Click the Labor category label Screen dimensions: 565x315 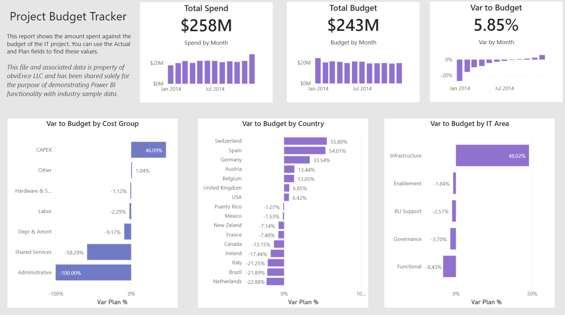(45, 211)
